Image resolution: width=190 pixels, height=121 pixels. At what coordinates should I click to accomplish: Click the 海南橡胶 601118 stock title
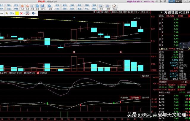(177, 12)
